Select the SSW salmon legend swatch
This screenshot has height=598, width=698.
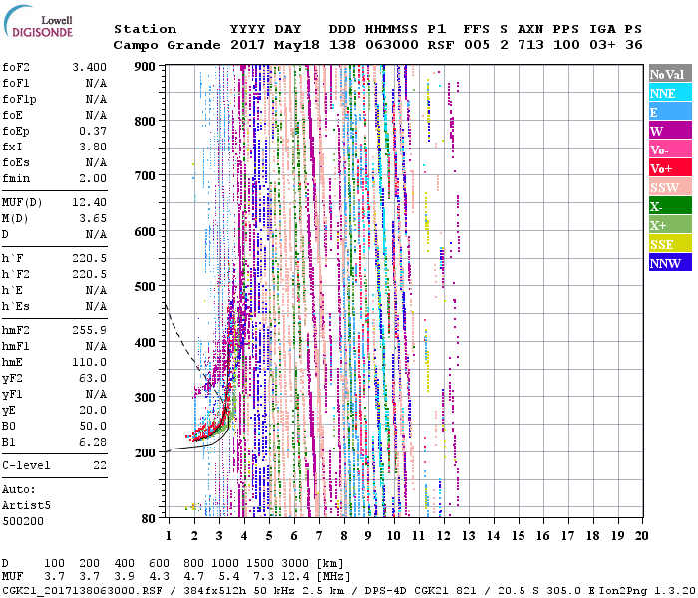tap(670, 186)
